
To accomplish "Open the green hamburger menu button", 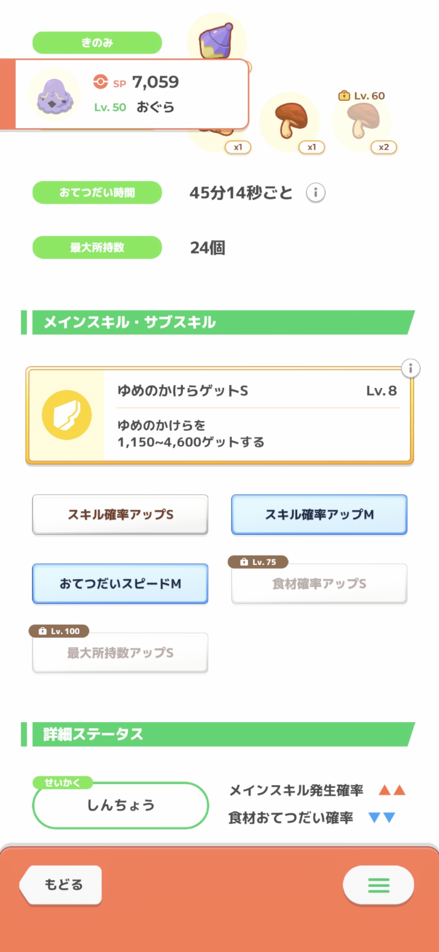I will pos(379,885).
